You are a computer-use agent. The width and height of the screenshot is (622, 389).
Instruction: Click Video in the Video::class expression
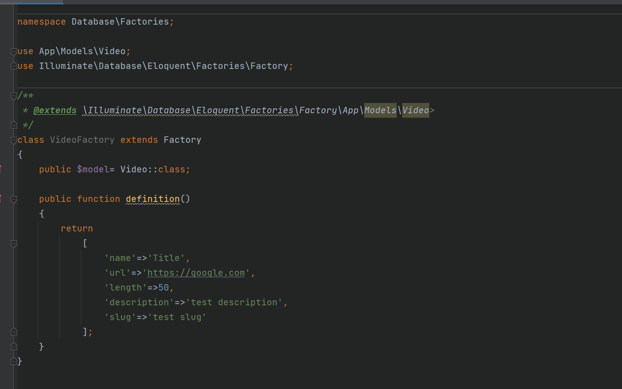pos(134,169)
